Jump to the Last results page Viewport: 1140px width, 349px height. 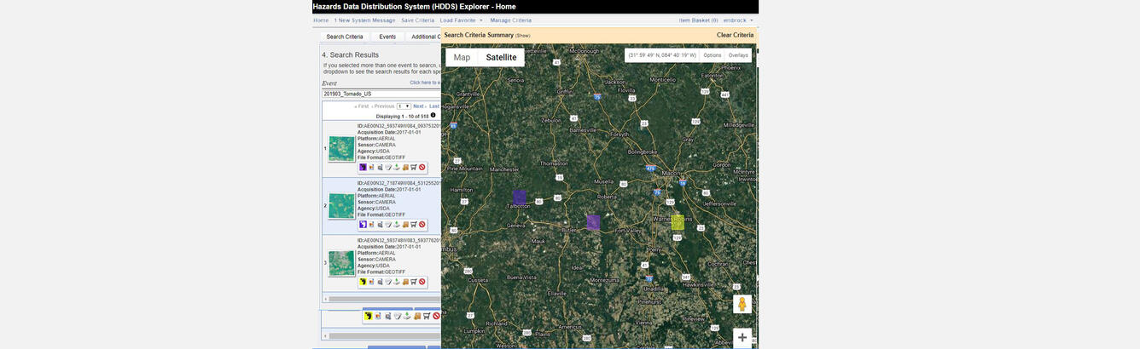[x=434, y=106]
